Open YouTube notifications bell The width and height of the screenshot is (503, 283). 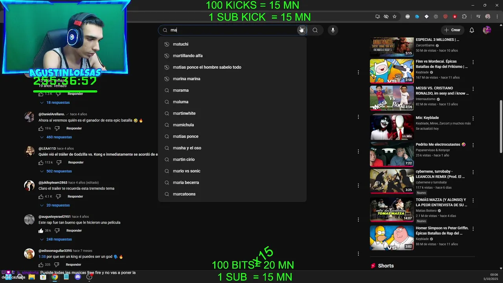[472, 30]
